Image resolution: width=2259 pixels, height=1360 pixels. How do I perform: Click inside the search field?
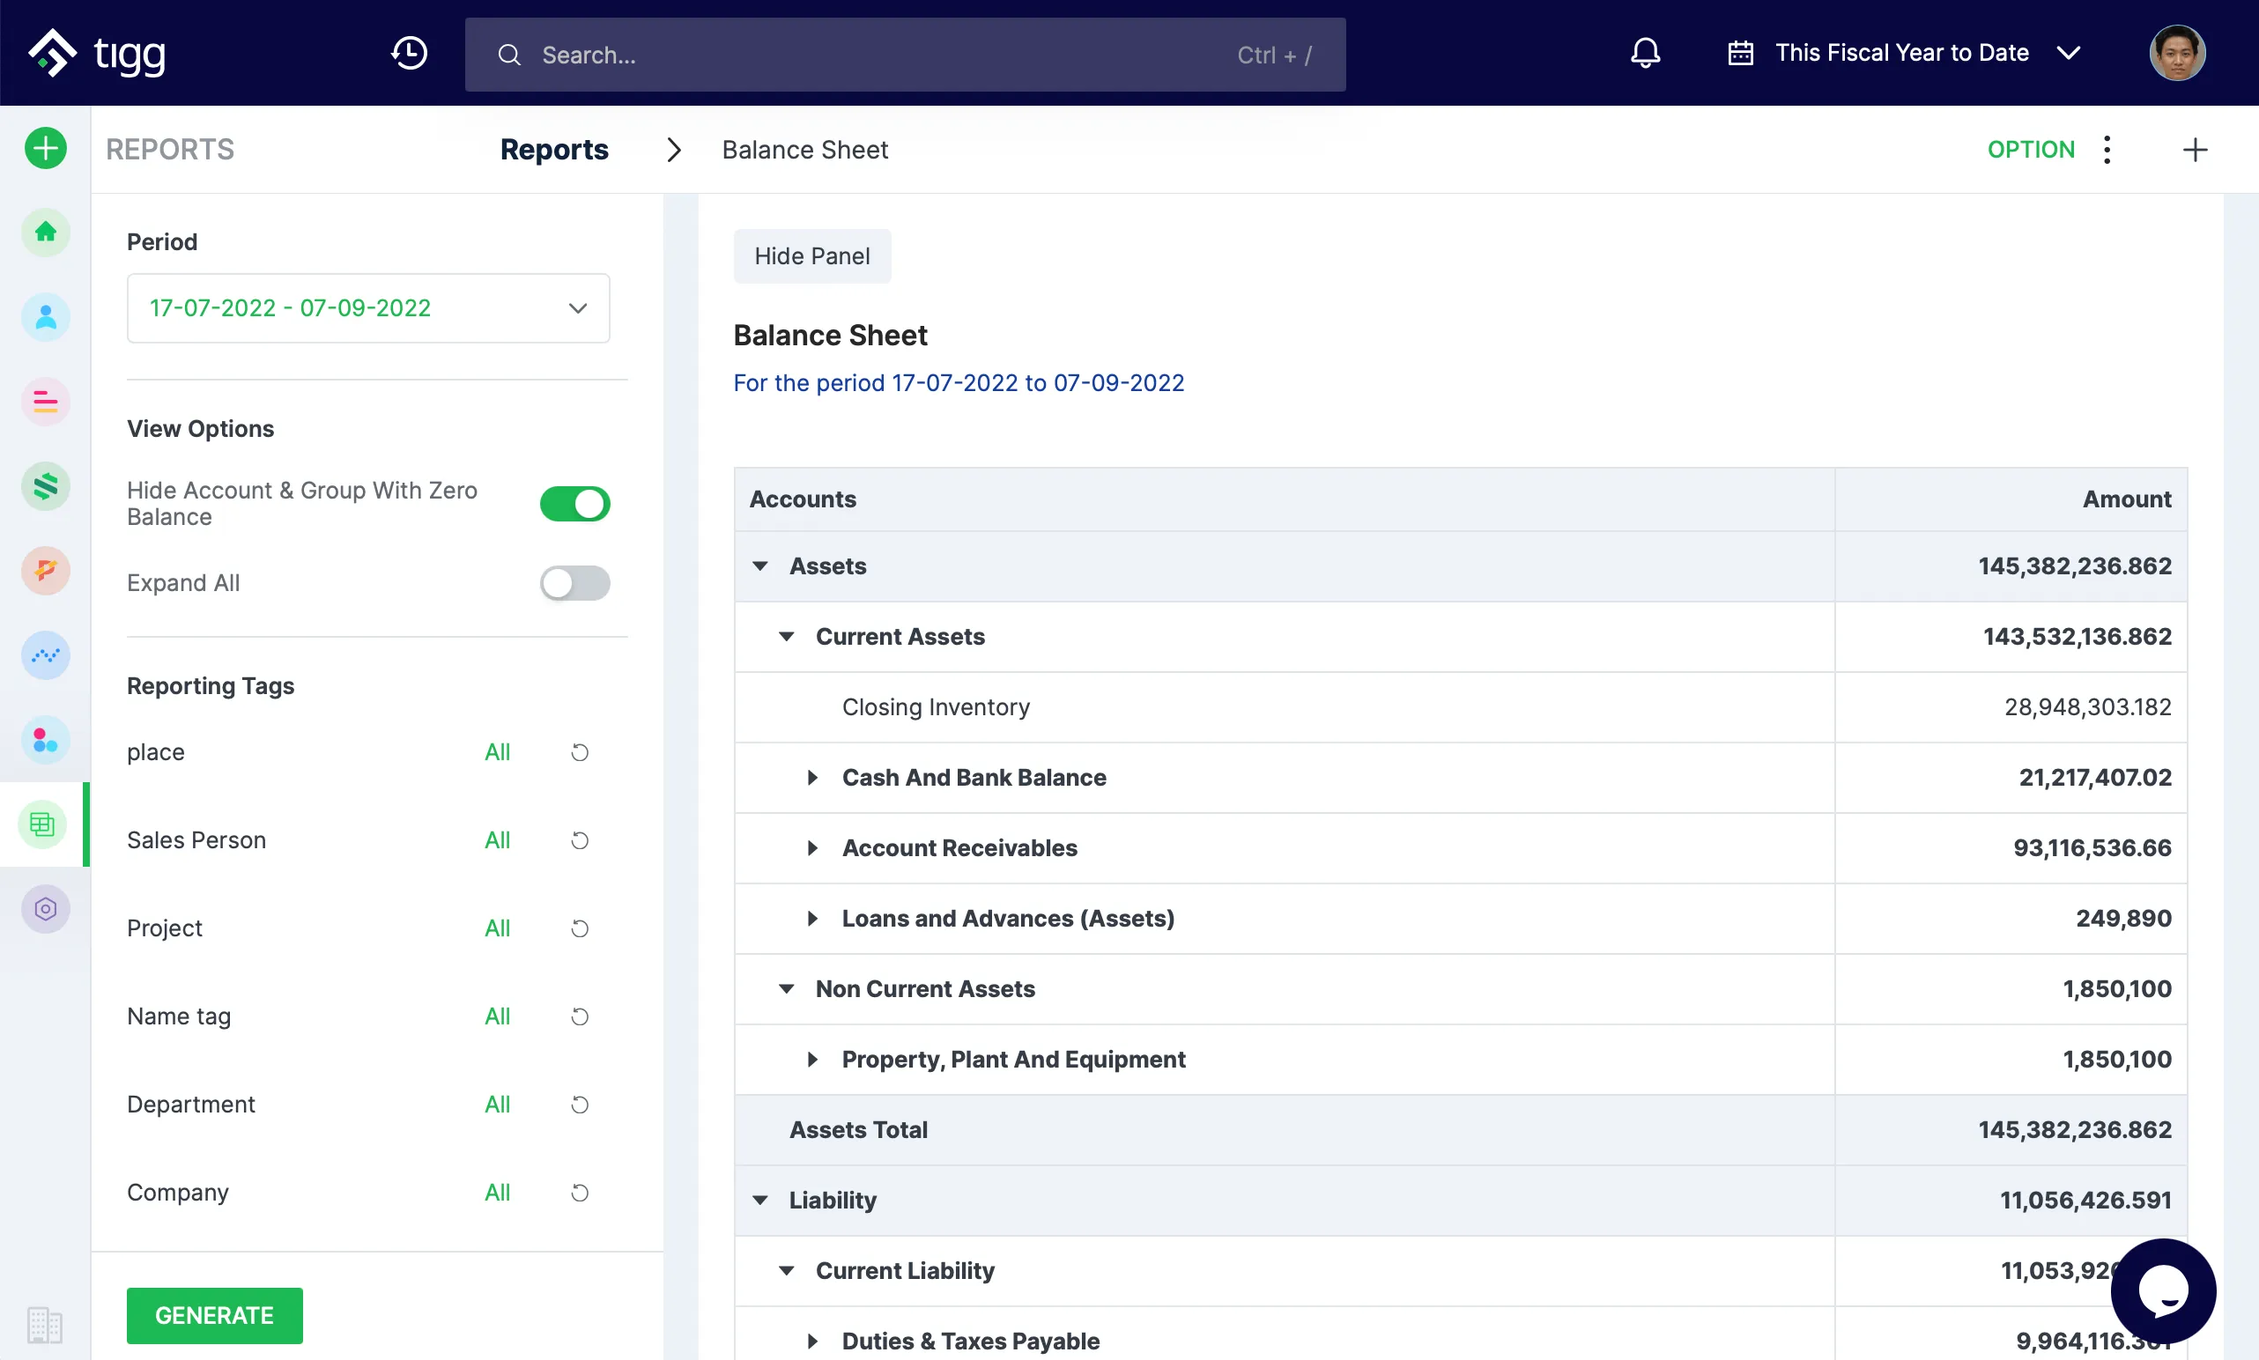[825, 54]
